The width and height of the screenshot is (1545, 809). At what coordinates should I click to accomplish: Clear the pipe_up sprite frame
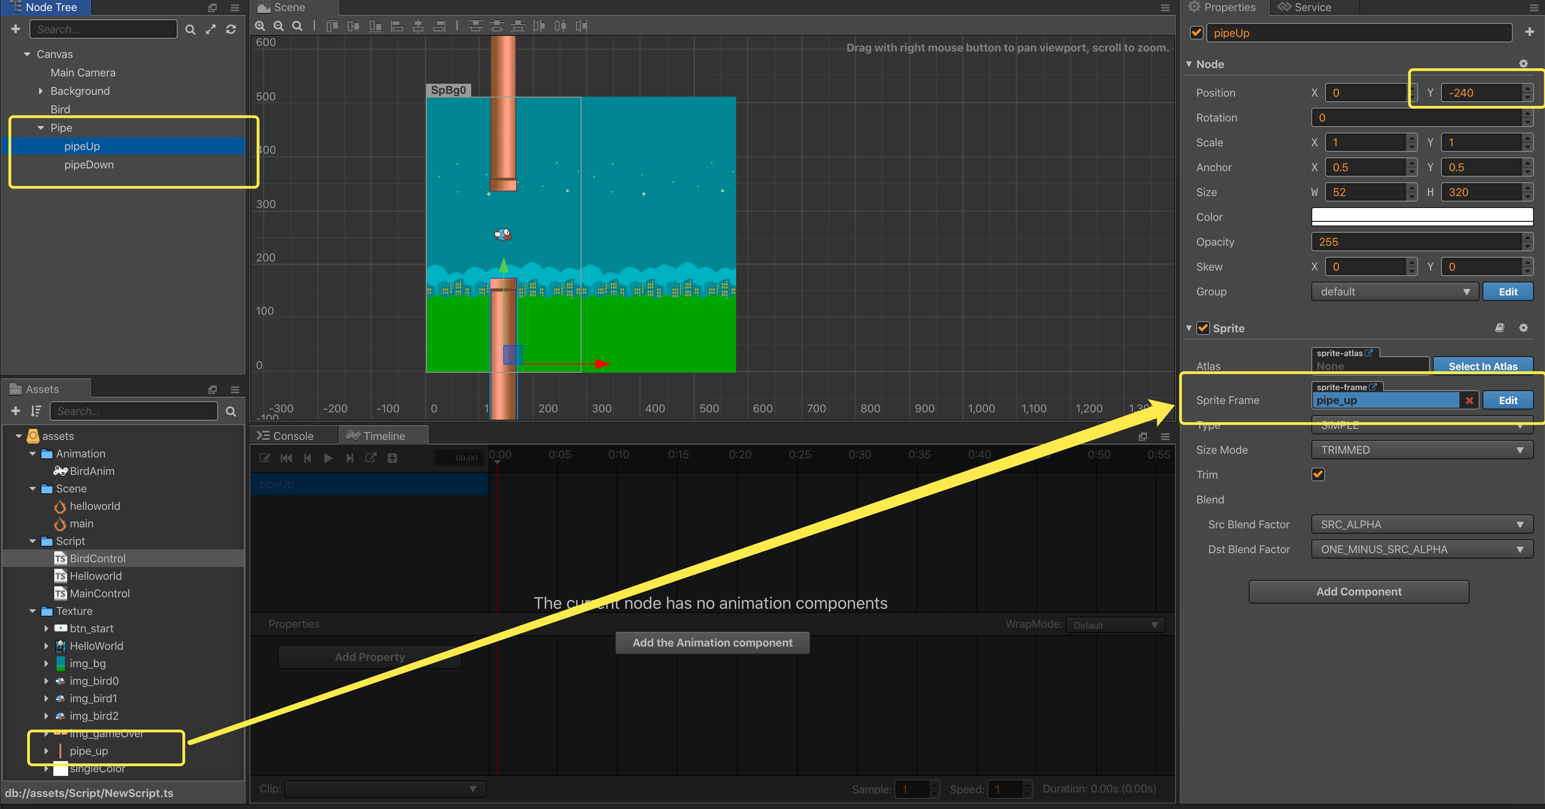(x=1469, y=401)
